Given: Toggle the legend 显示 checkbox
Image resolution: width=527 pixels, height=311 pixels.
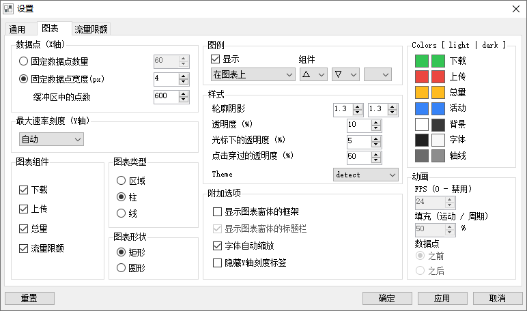Looking at the screenshot, I should pos(215,59).
